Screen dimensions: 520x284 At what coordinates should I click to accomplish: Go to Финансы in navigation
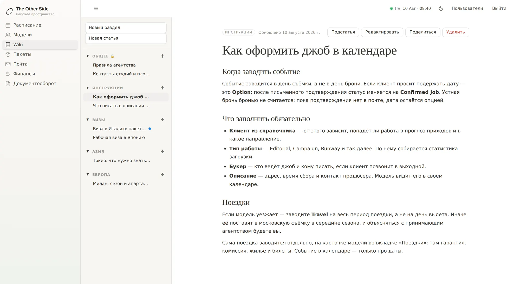40,74
